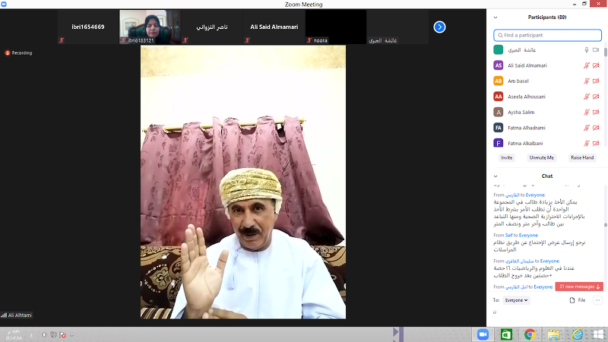Screen dimensions: 608x342
Task: Collapse the Chat panel chevron
Action: (496, 176)
